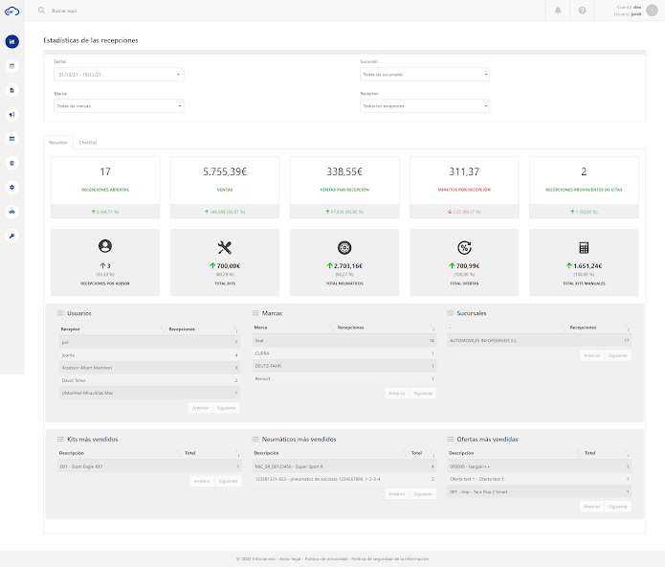
Task: Click Siguiente in the Usuarios table
Action: (x=227, y=407)
